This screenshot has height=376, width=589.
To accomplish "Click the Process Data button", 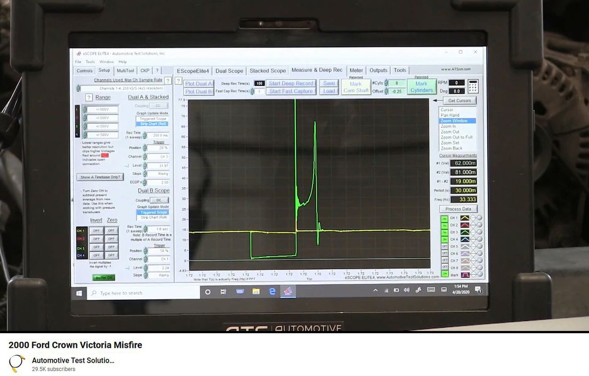I will coord(458,209).
